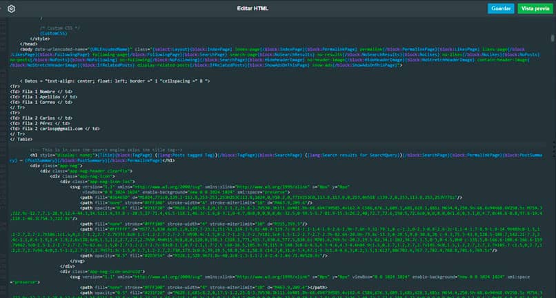
Task: Click the Guardar button
Action: pos(501,8)
